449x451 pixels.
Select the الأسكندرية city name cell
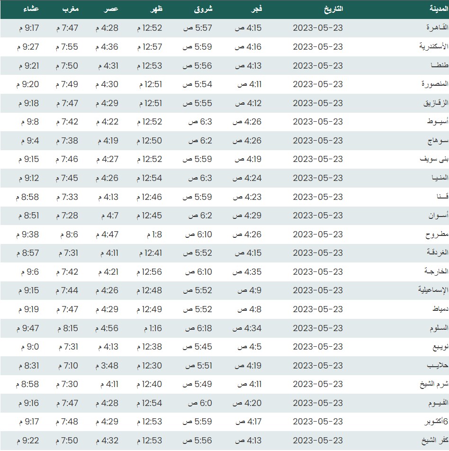429,47
